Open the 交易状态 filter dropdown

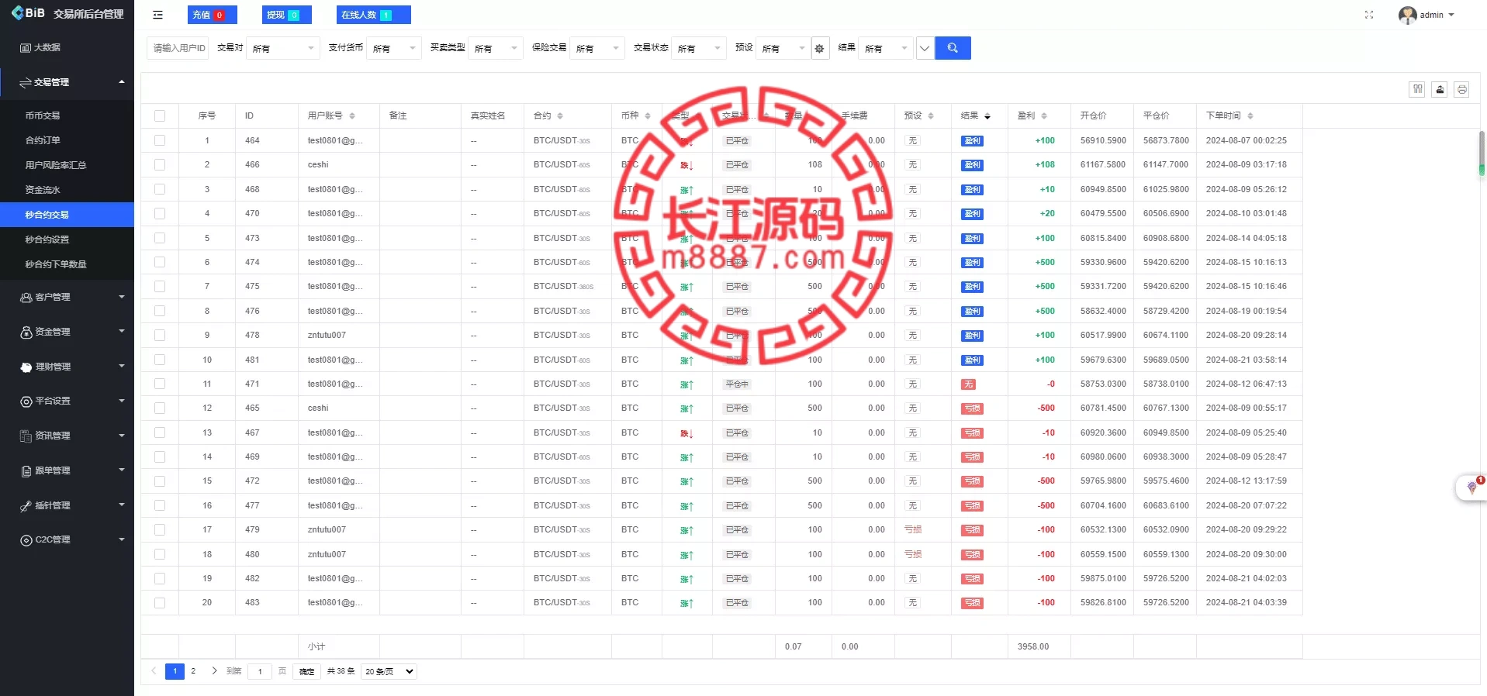(699, 48)
